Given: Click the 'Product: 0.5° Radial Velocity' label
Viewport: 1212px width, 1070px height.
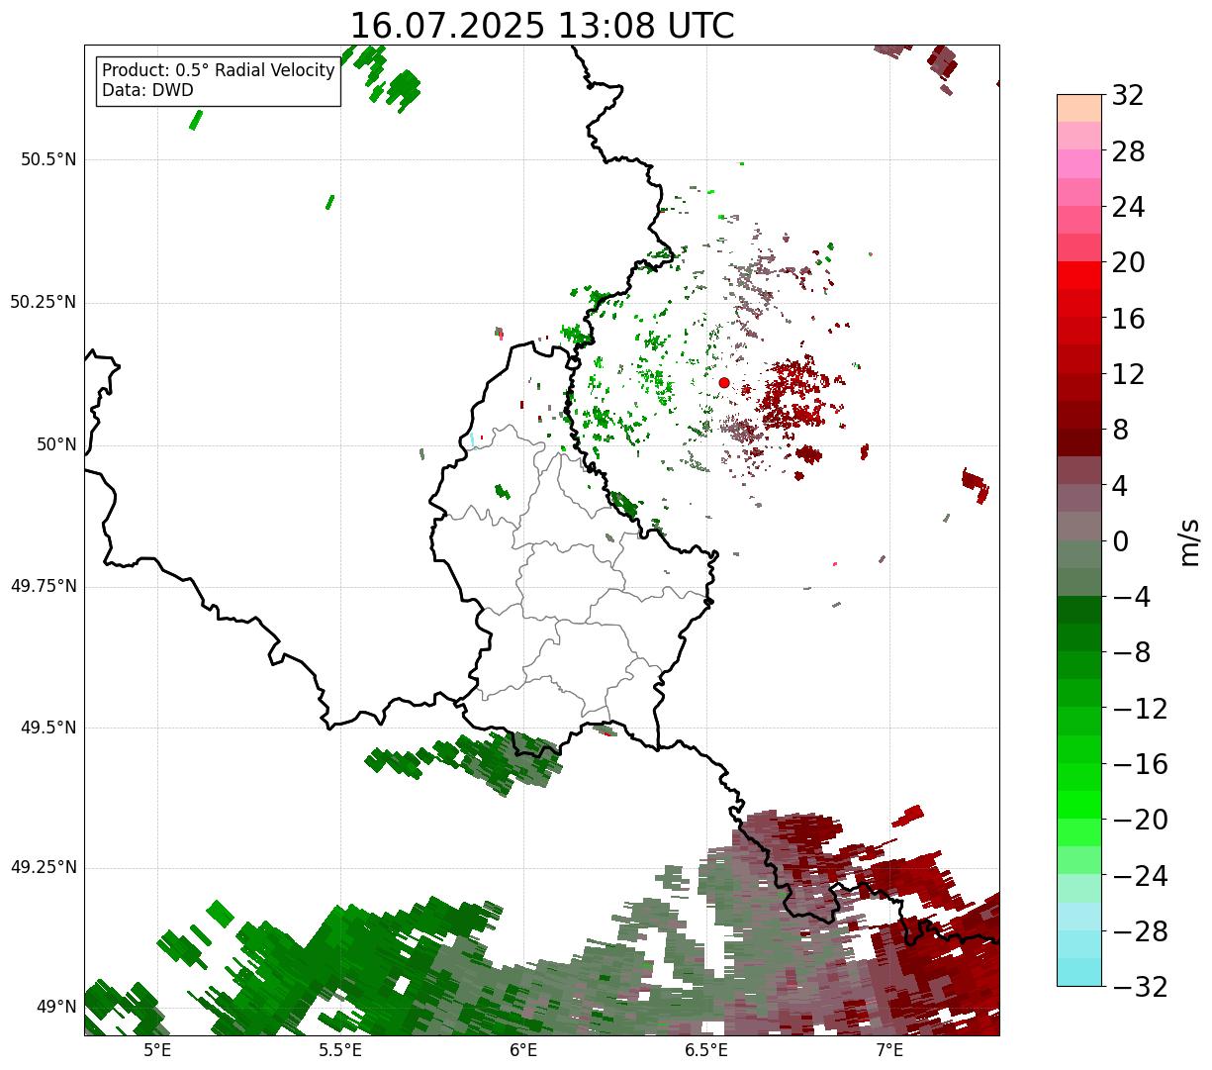Looking at the screenshot, I should pyautogui.click(x=219, y=71).
